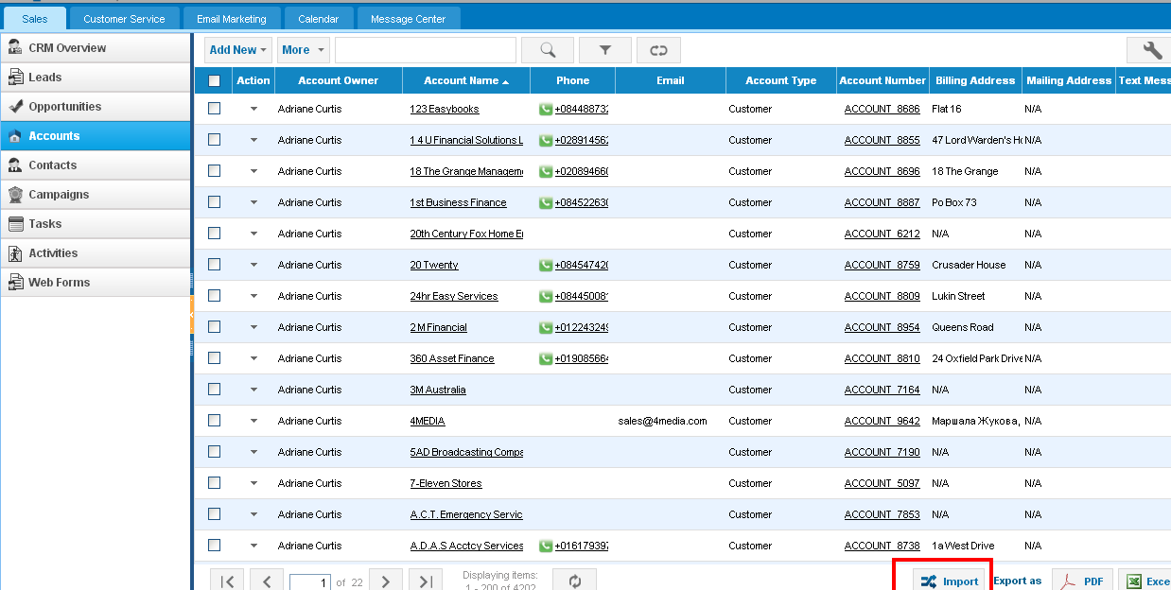The height and width of the screenshot is (590, 1171).
Task: Expand the action menu for 20 Twenty
Action: [x=253, y=266]
